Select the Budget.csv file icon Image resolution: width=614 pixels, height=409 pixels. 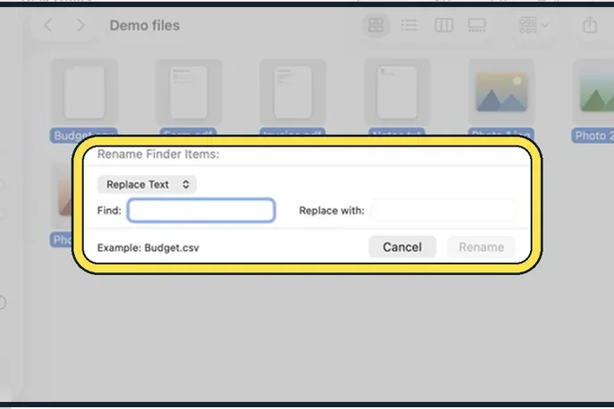click(84, 93)
